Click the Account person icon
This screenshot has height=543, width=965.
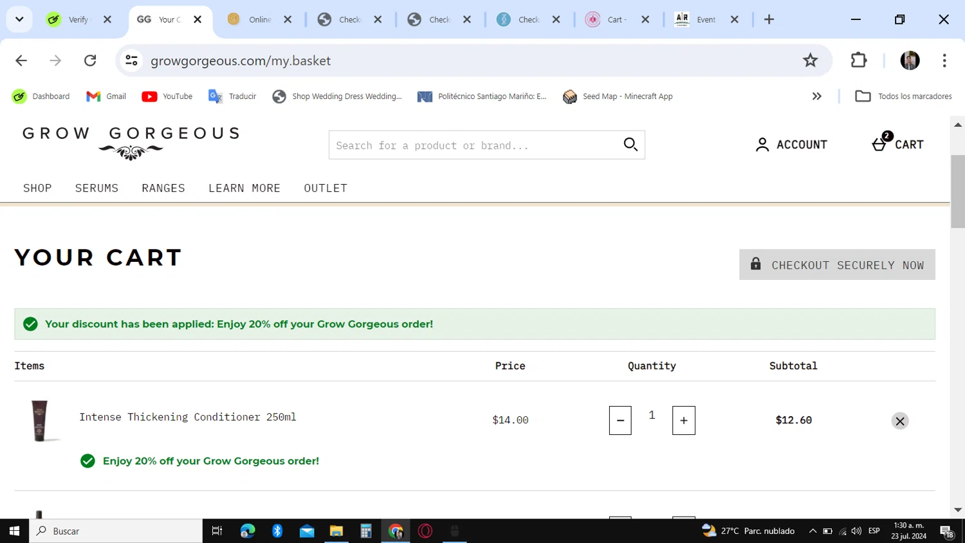762,145
